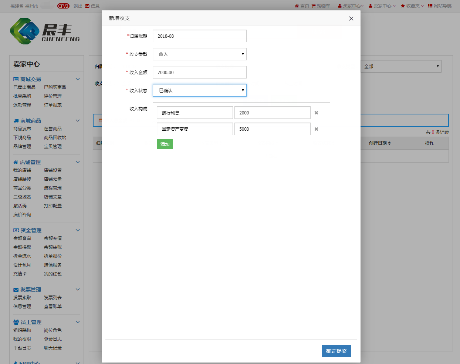The height and width of the screenshot is (364, 460).
Task: Open the 收入状态 dropdown
Action: point(199,90)
